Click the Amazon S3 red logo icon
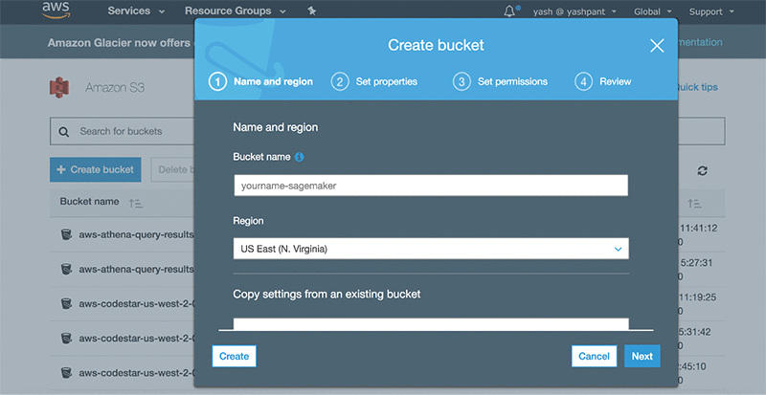 click(x=59, y=87)
